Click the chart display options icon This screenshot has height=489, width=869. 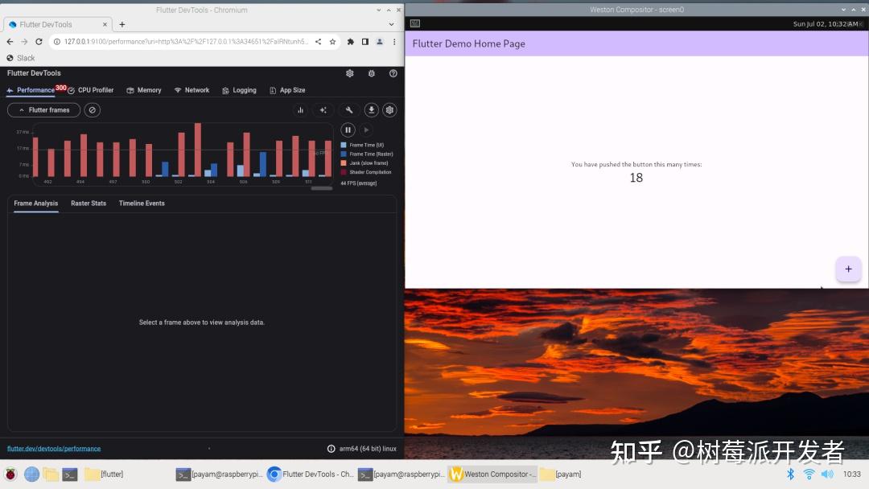click(300, 110)
